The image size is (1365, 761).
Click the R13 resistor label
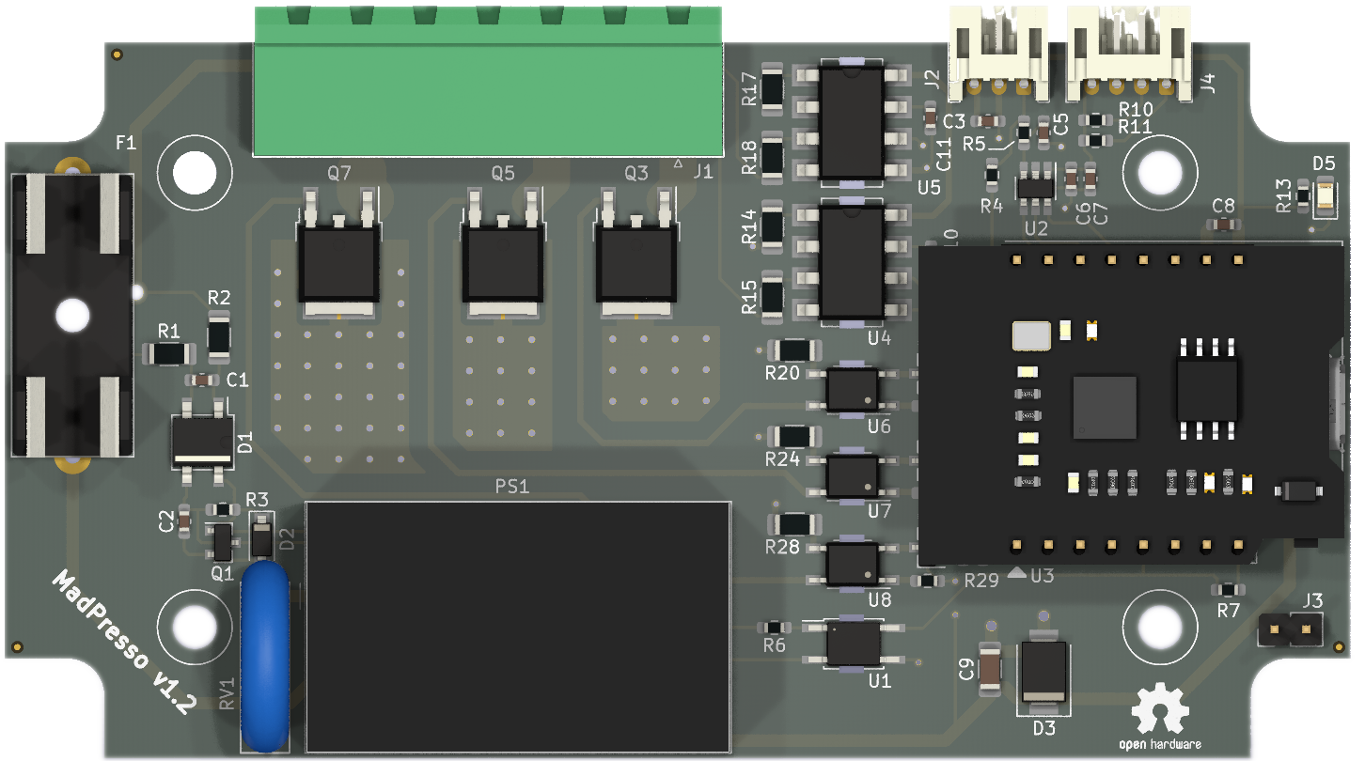1284,195
